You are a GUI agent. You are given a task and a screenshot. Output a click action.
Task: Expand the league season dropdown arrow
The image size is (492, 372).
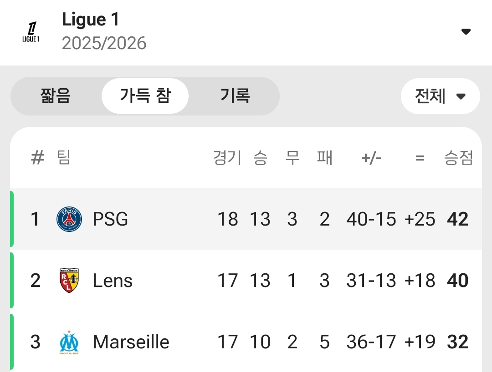coord(466,31)
